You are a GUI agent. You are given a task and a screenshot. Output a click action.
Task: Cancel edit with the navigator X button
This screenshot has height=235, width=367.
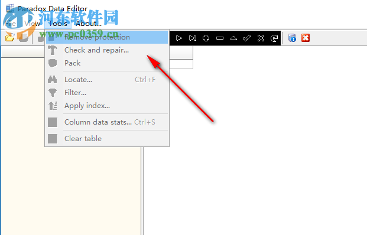click(x=261, y=38)
